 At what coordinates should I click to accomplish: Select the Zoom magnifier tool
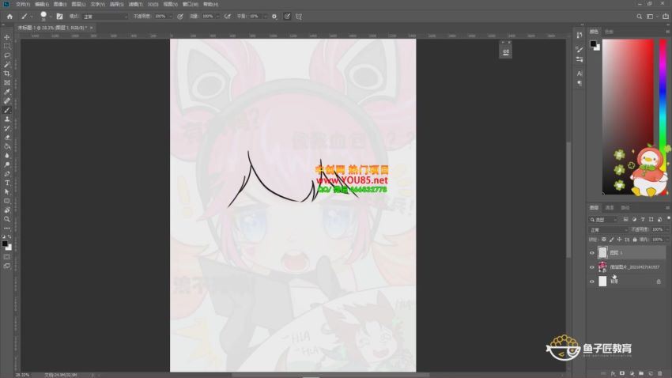coord(7,219)
